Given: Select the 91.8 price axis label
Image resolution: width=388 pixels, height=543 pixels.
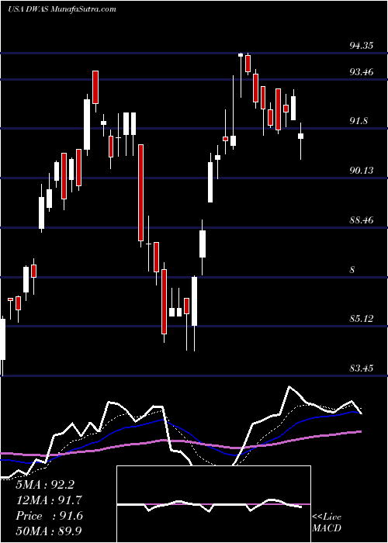Looking at the screenshot, I should (359, 121).
